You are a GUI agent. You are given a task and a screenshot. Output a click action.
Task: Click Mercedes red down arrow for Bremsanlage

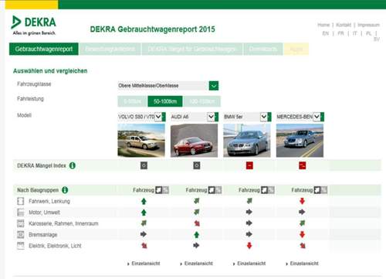pos(302,234)
